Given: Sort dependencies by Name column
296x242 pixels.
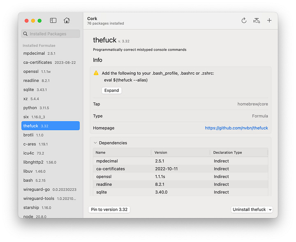Looking at the screenshot, I should click(122, 152).
